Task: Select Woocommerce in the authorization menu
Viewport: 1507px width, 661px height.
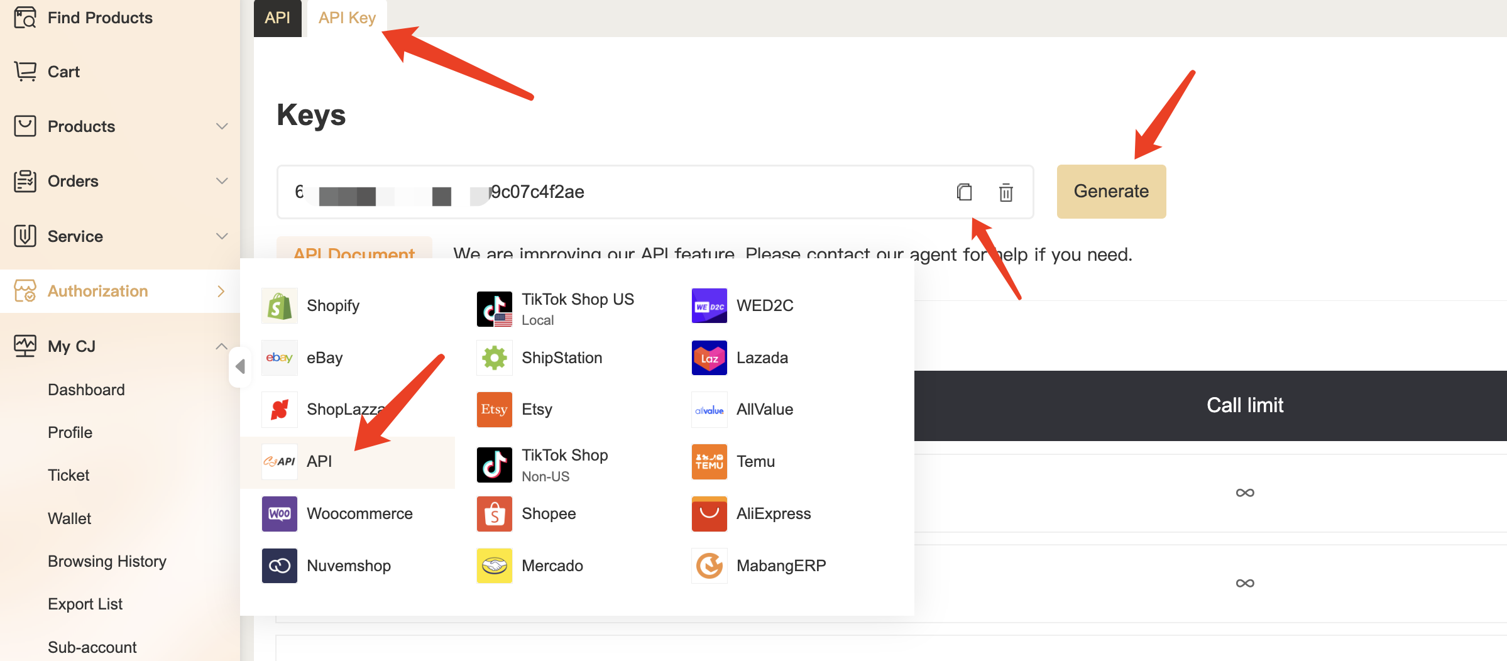Action: (x=348, y=514)
